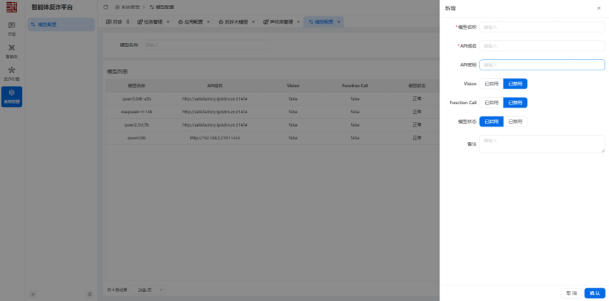Close the 任务管理 tab with its X
Image resolution: width=609 pixels, height=301 pixels.
coord(168,22)
